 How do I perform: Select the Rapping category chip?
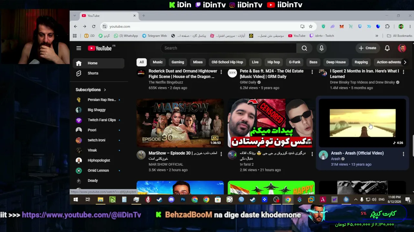[361, 62]
